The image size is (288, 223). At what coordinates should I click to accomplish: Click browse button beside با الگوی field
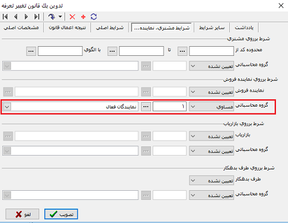31,51
